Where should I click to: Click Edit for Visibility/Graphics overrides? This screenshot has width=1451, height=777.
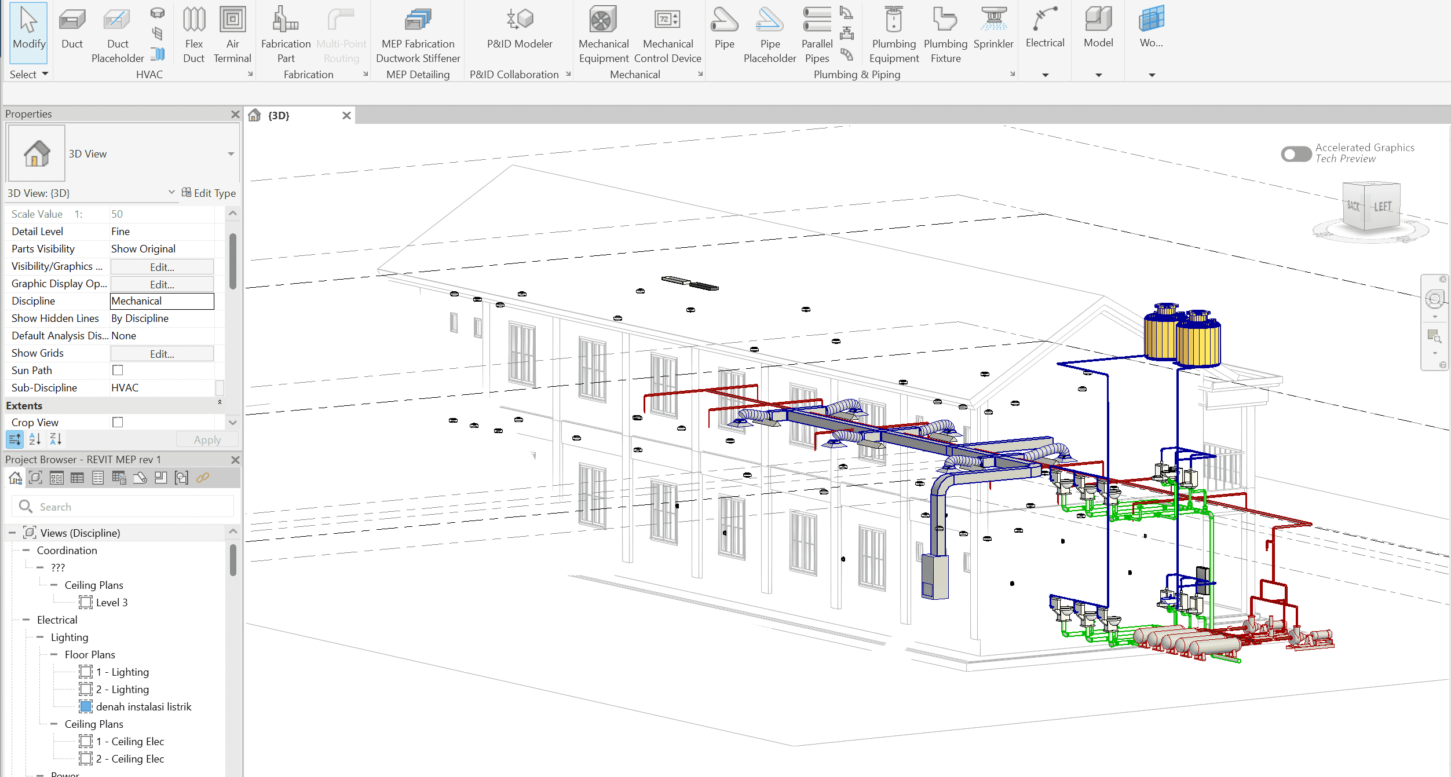click(162, 267)
